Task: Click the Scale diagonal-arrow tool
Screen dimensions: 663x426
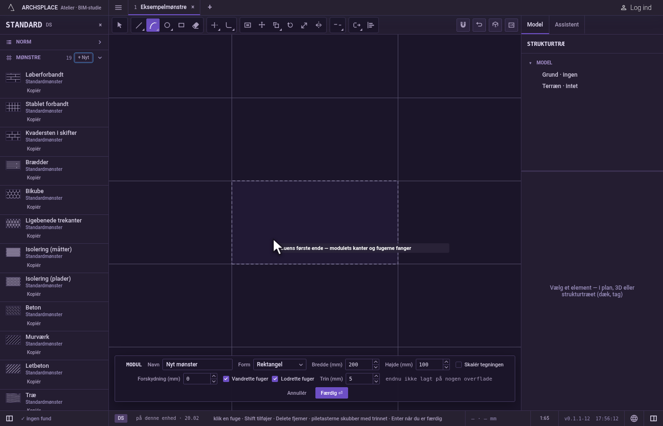Action: tap(305, 25)
